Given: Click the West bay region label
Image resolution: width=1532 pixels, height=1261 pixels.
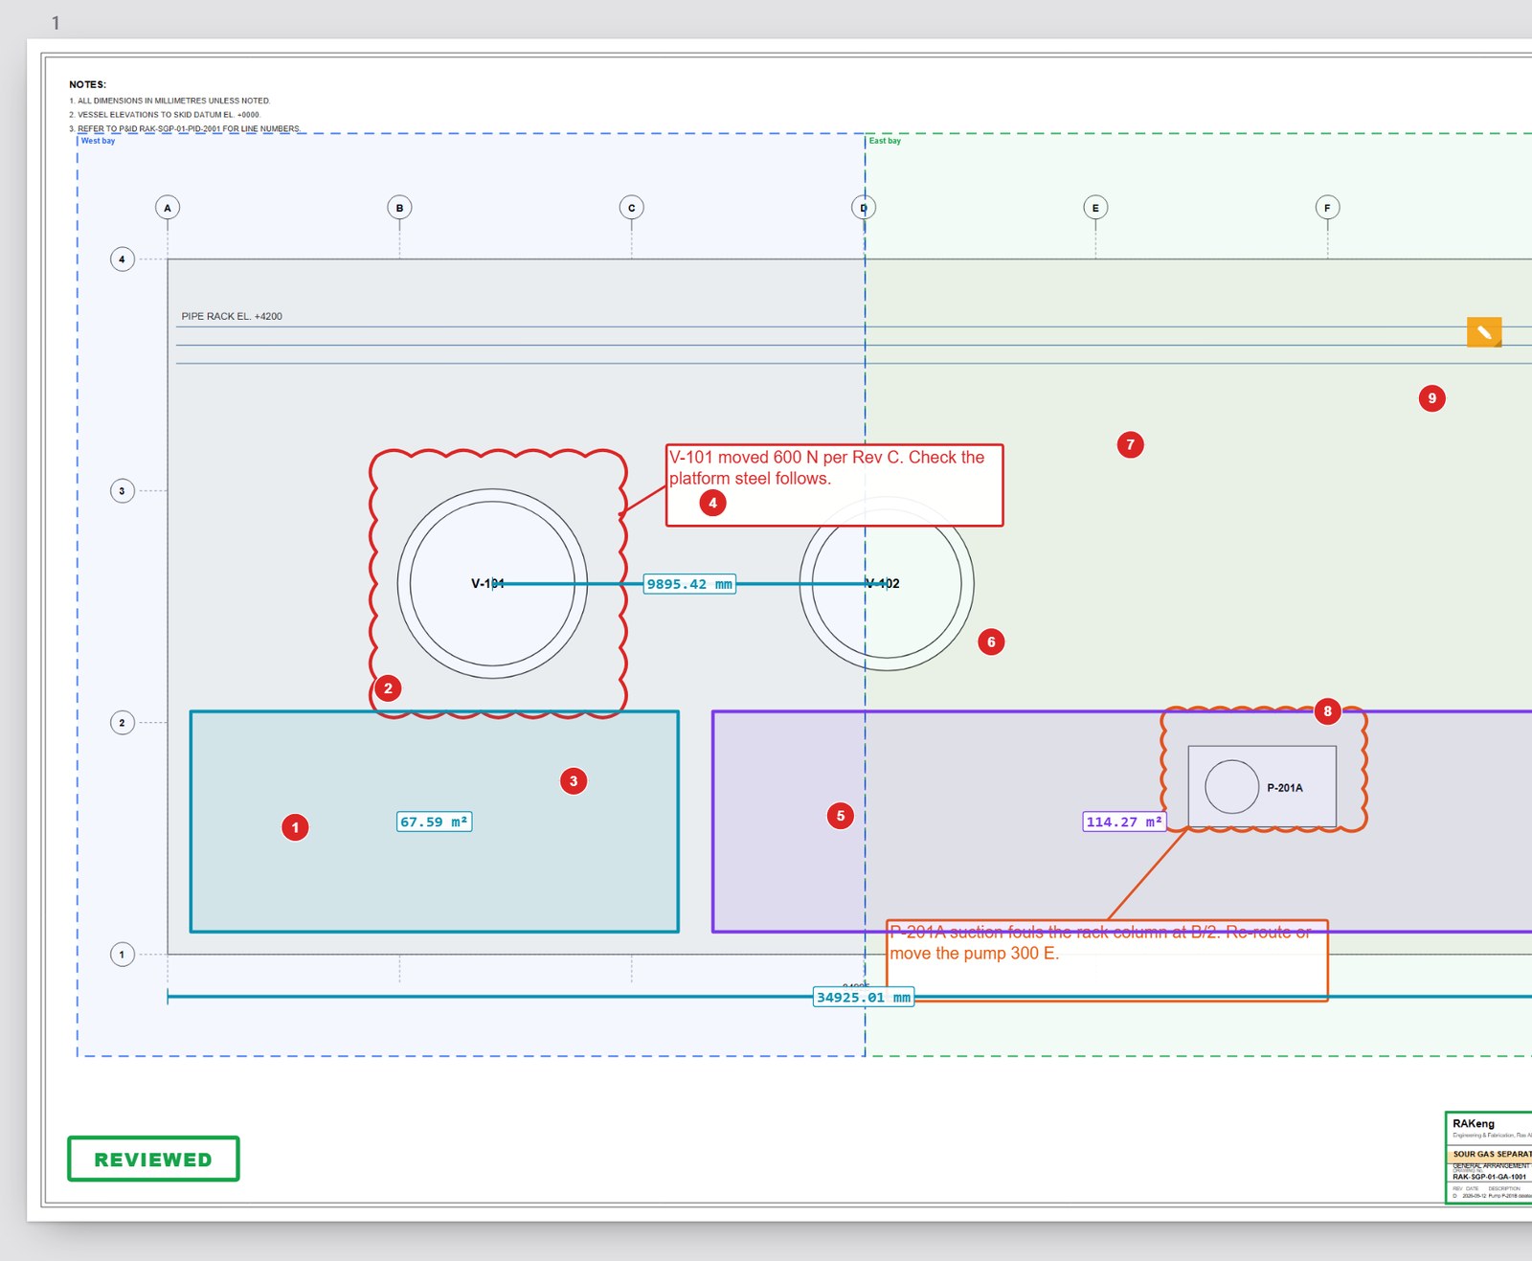Looking at the screenshot, I should (x=98, y=141).
